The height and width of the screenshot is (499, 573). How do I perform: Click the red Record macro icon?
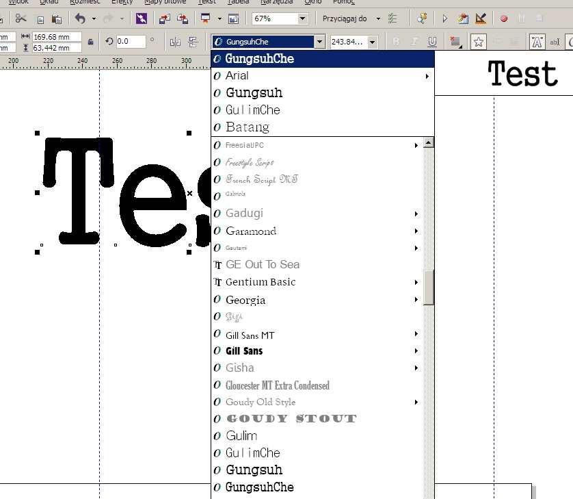(504, 18)
